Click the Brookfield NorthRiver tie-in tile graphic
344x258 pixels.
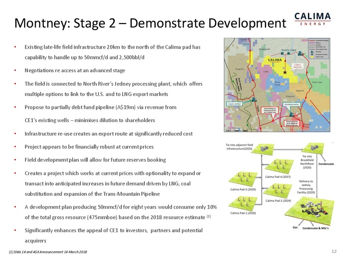pyautogui.click(x=313, y=148)
